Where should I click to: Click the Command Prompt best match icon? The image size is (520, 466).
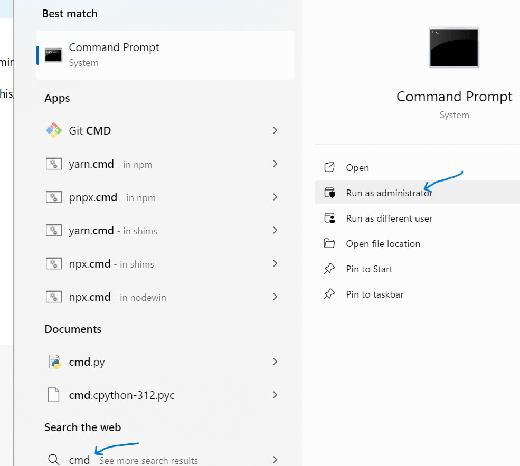53,55
